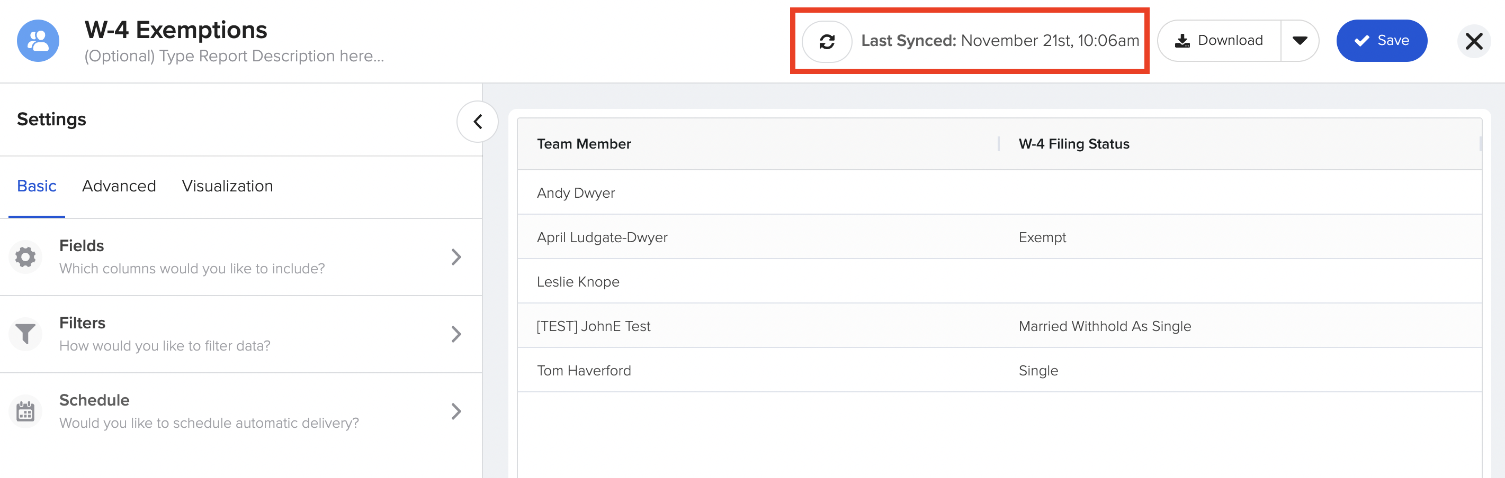1505x478 pixels.
Task: Open the Visualization tab
Action: [227, 186]
